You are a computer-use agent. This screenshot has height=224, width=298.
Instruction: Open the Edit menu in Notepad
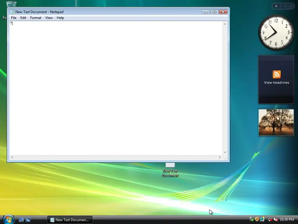click(23, 18)
